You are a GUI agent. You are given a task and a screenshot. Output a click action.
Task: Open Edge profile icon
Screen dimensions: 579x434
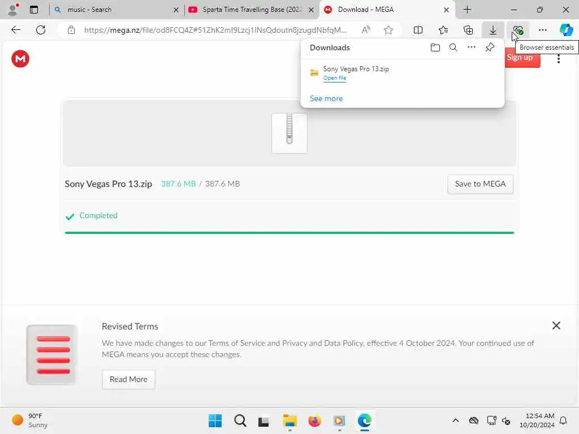pyautogui.click(x=14, y=10)
